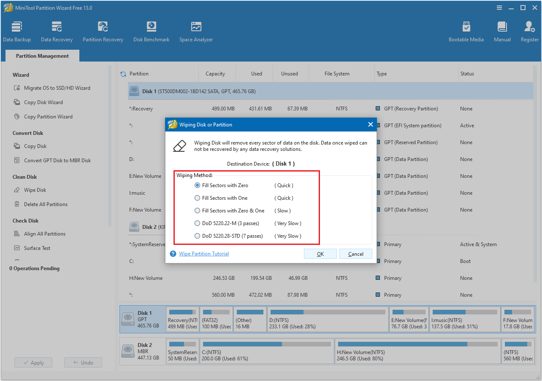Open the Data Backup feature

[x=17, y=31]
